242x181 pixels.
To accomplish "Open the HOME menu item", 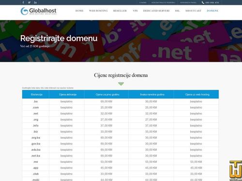I will (x=79, y=11).
